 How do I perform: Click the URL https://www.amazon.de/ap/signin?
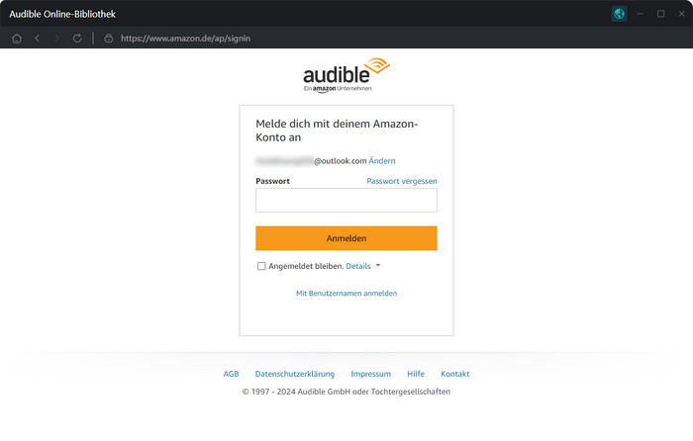(x=186, y=39)
